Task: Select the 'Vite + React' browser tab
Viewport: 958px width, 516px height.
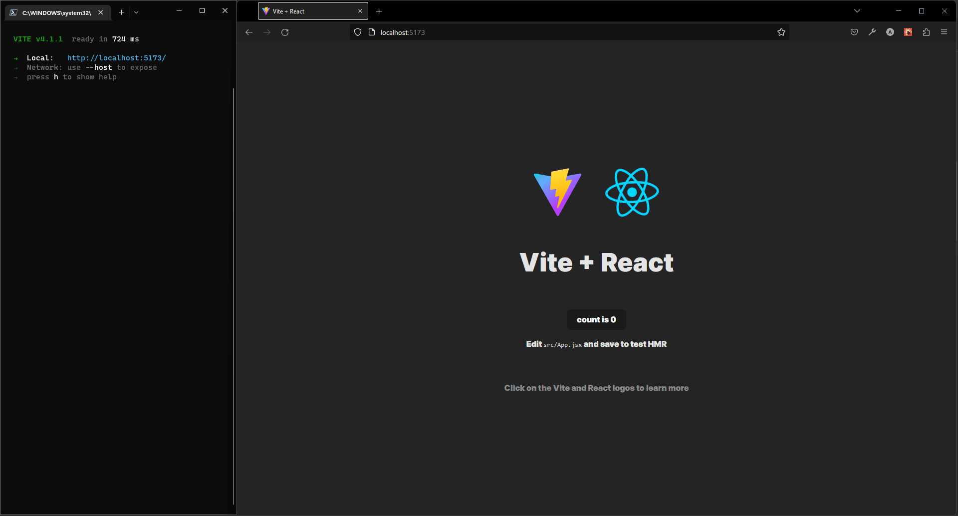Action: [x=313, y=11]
